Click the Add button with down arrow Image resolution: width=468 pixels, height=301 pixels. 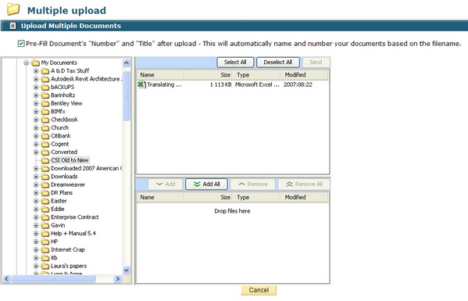pyautogui.click(x=166, y=184)
